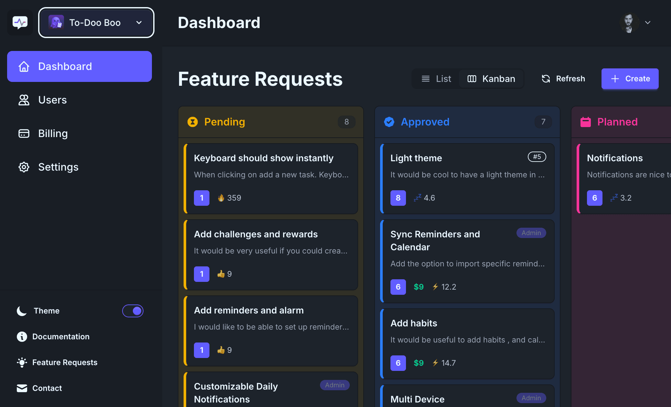Image resolution: width=671 pixels, height=407 pixels.
Task: Toggle dark theme off
Action: click(x=133, y=311)
